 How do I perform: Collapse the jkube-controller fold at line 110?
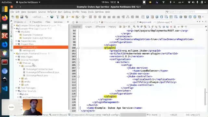tap(78, 77)
